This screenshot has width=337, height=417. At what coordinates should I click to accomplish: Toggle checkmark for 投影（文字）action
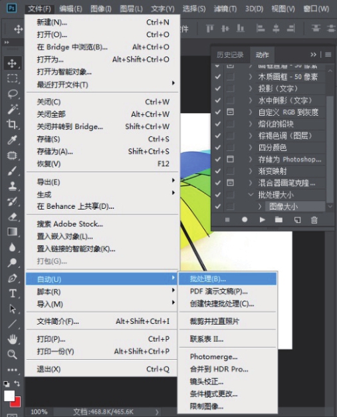tap(217, 88)
